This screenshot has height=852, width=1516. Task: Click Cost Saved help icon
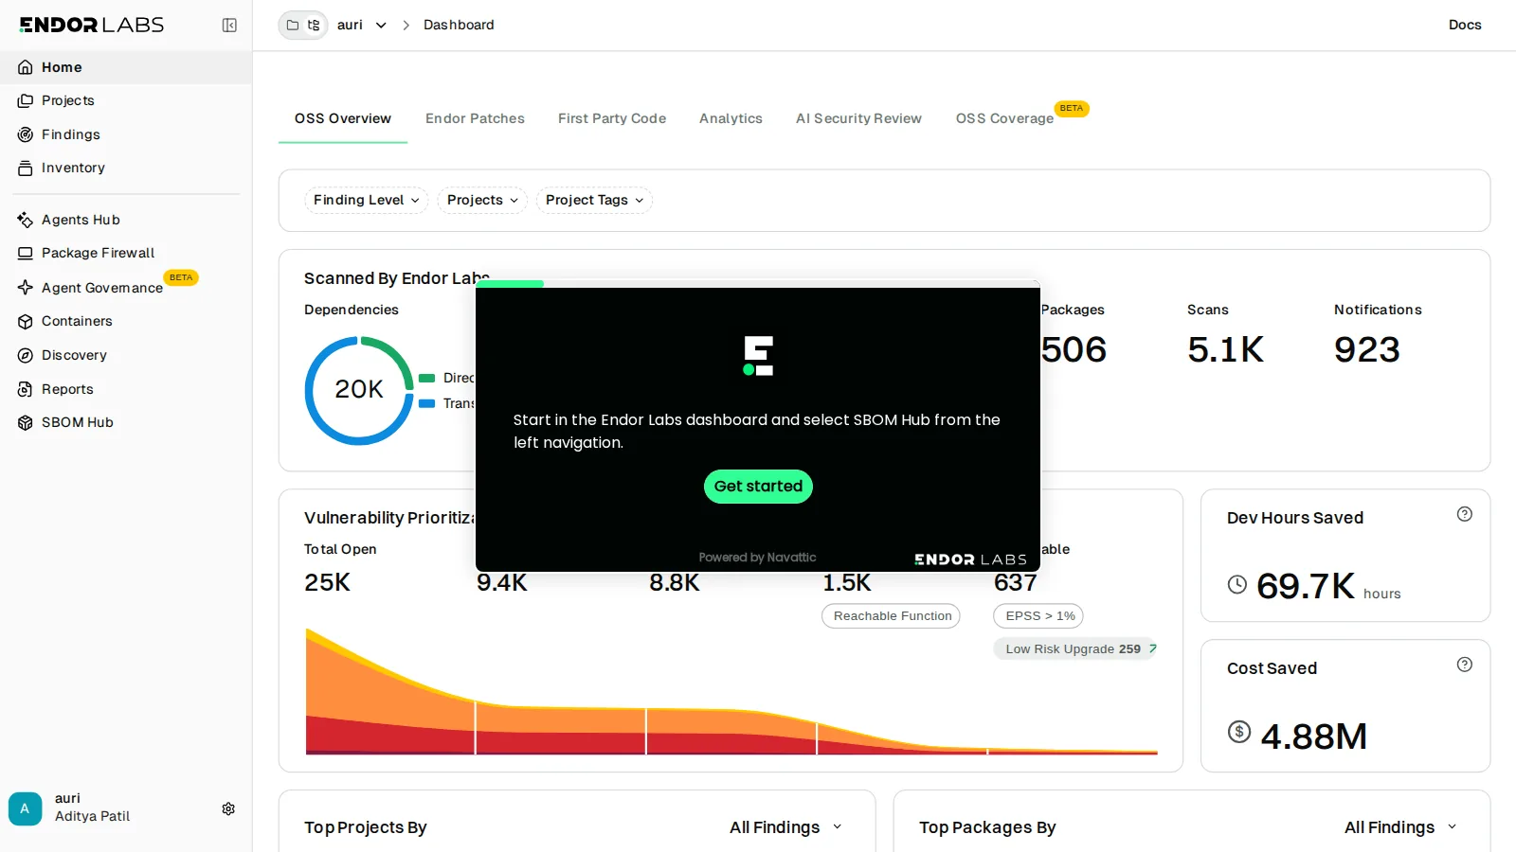click(x=1465, y=665)
